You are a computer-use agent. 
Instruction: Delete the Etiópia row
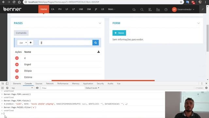tap(17, 71)
